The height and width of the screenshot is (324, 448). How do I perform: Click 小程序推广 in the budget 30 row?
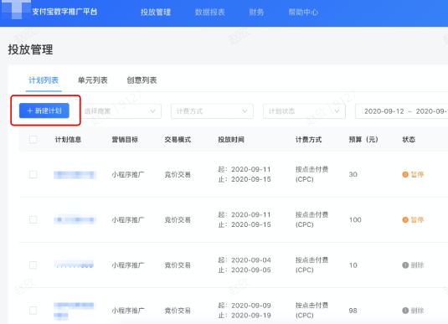128,175
